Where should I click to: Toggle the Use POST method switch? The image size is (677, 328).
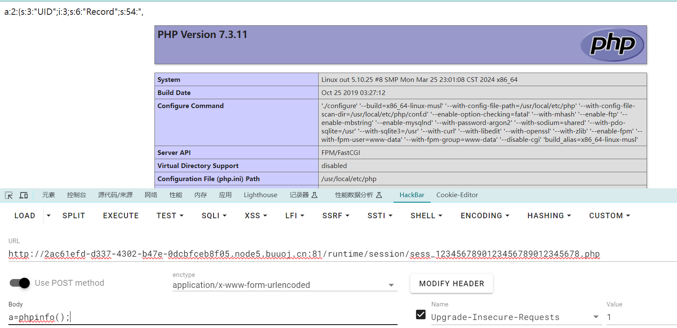(x=20, y=283)
